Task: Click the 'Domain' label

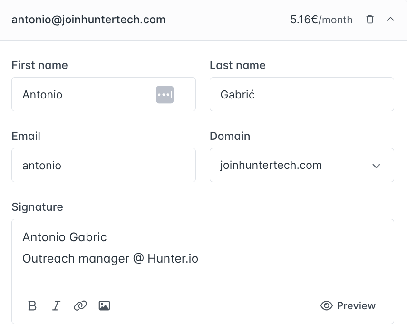Action: (230, 136)
